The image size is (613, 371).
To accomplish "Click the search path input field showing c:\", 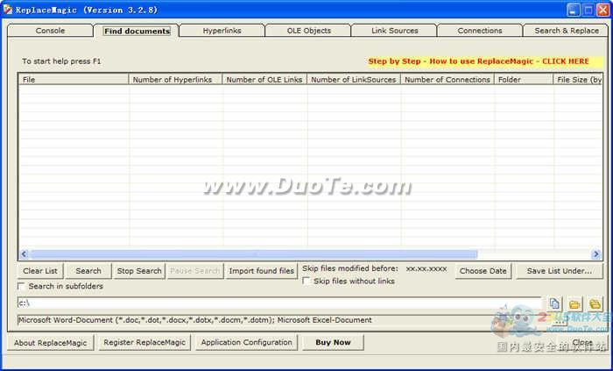I will click(279, 303).
